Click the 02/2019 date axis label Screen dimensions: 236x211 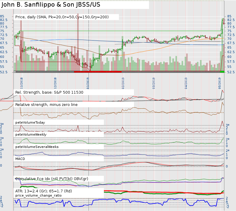point(123,83)
